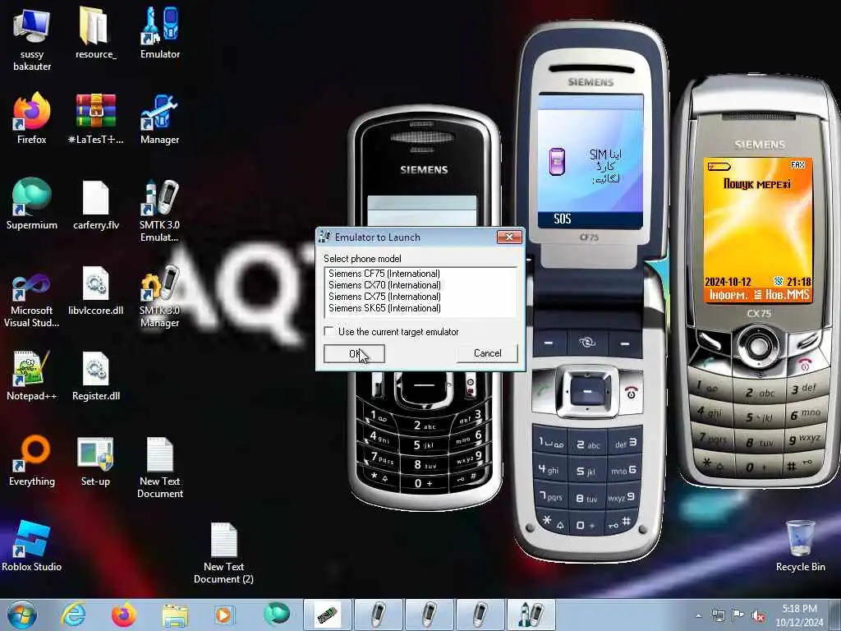Launch the Emulator desktop shortcut
841x631 pixels.
click(160, 33)
